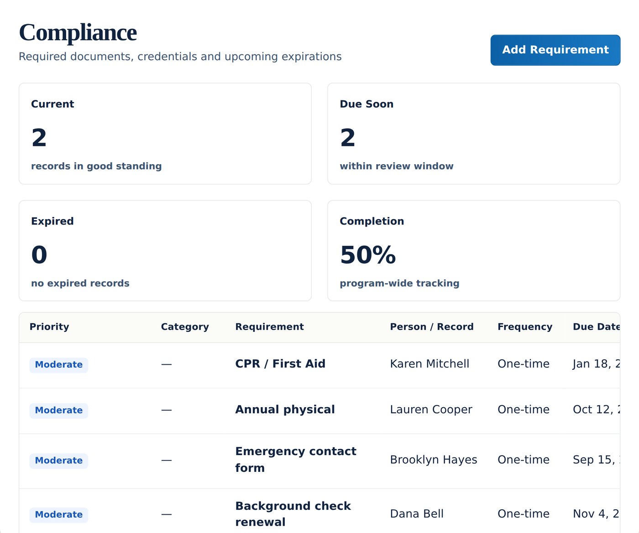
Task: Click Moderate badge in Emergency contact form row
Action: click(x=59, y=461)
